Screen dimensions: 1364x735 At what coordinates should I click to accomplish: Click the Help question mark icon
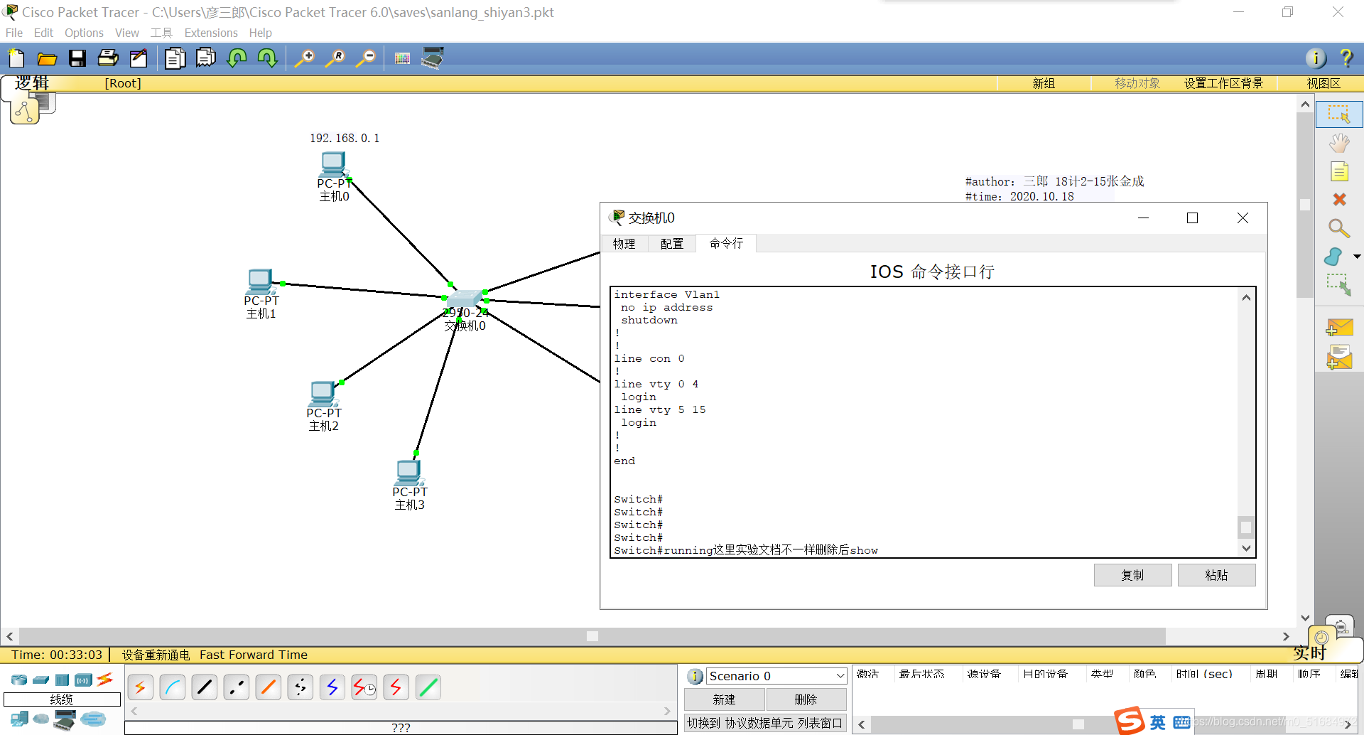coord(1346,58)
